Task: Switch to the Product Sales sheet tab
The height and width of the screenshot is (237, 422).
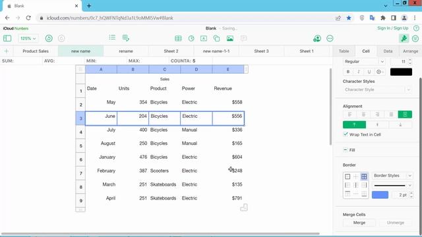Action: click(x=36, y=51)
